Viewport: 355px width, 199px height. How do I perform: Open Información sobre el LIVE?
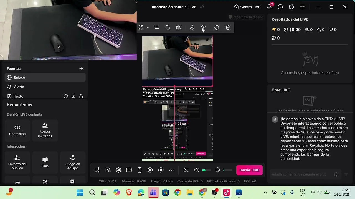pos(174,7)
